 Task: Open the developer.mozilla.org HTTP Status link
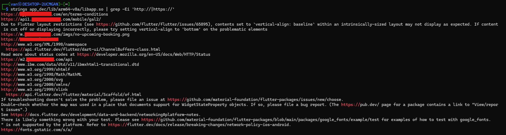tap(144, 54)
